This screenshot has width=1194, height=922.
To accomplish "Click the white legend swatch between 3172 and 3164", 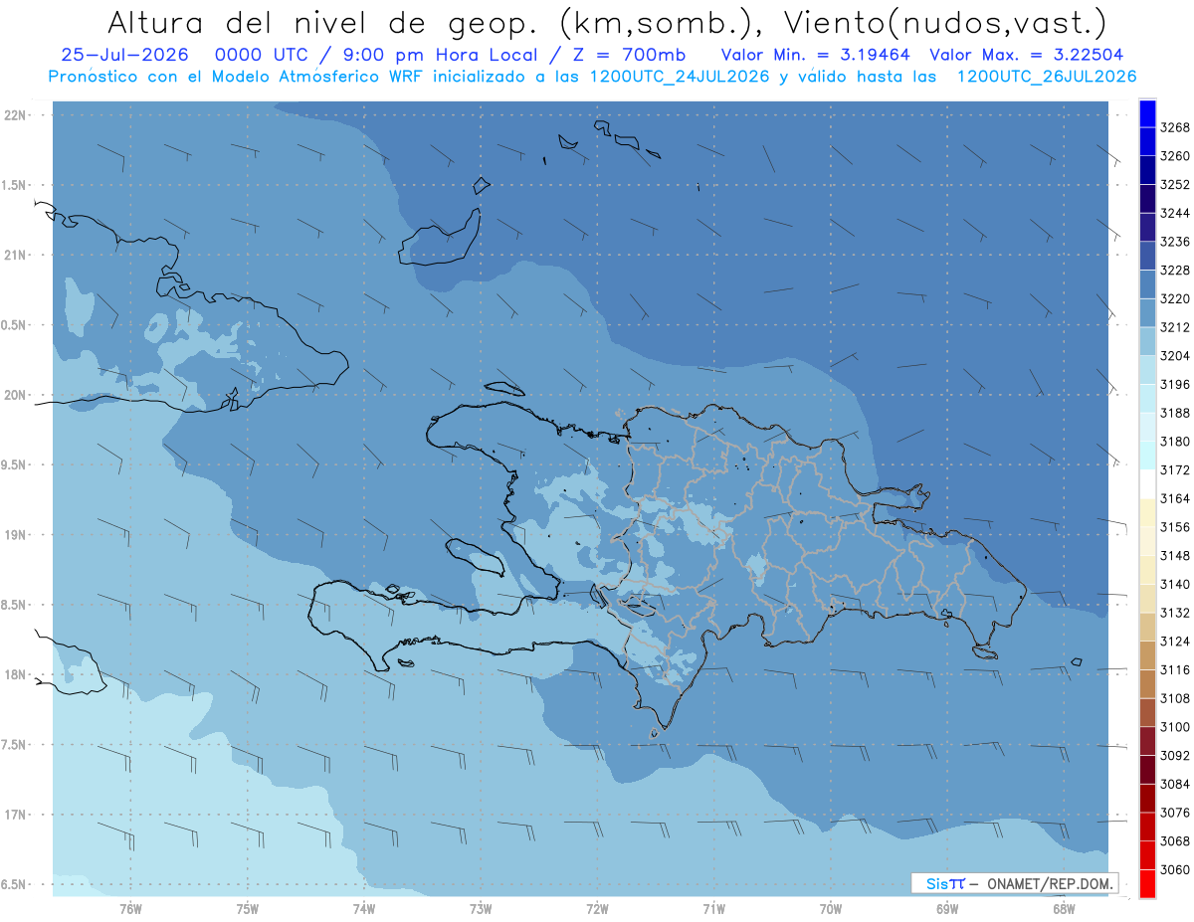I will click(1146, 483).
